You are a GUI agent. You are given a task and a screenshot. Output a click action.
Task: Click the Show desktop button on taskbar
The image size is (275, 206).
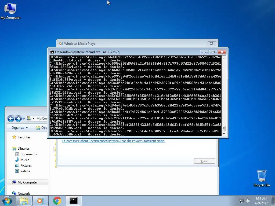[x=273, y=201]
